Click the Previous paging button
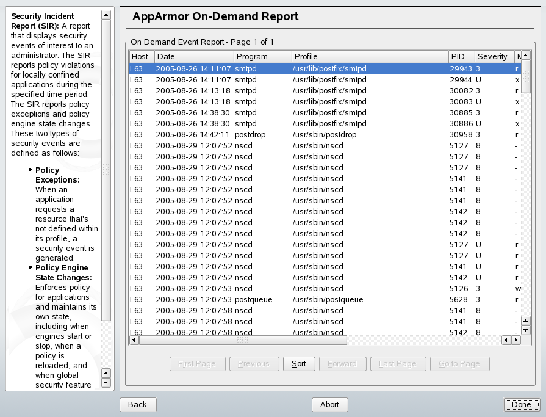The image size is (546, 417). point(254,363)
